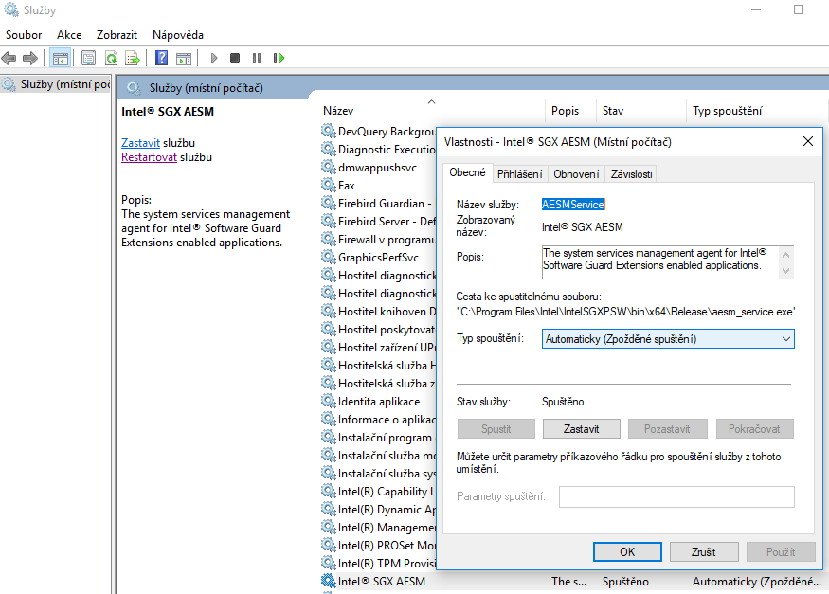
Task: Select the Intel(R) Capability service row
Action: [379, 492]
